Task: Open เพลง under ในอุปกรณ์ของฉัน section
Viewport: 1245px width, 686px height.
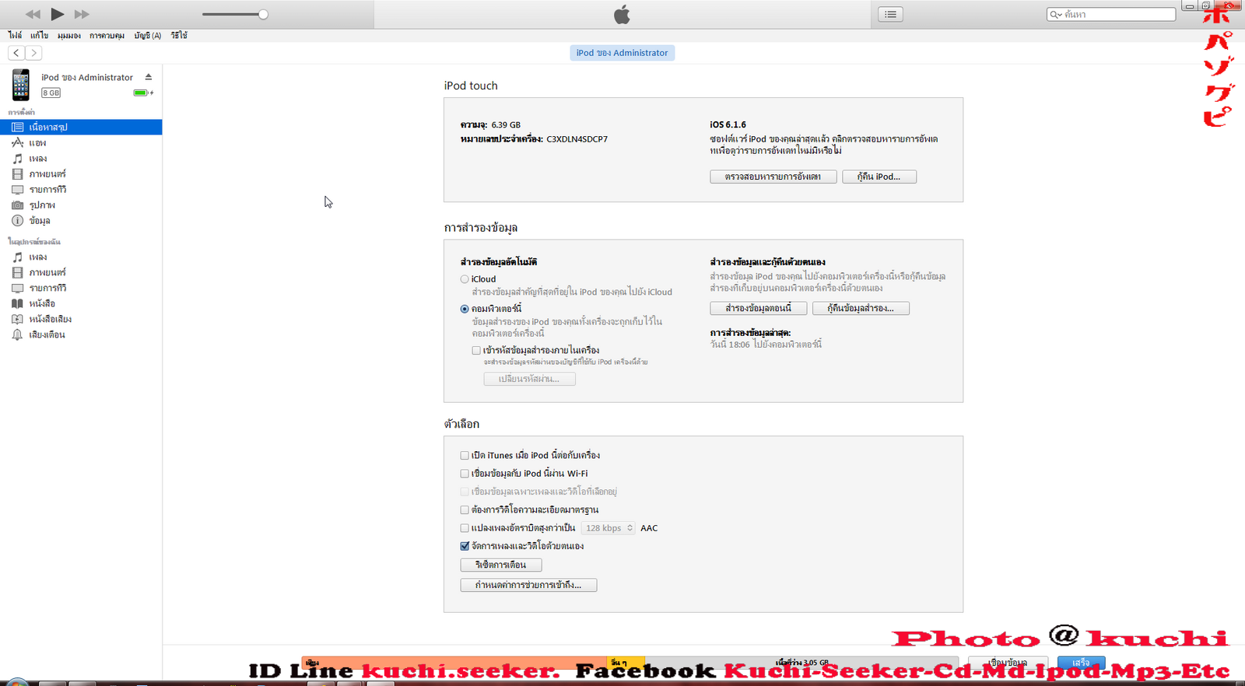Action: pyautogui.click(x=81, y=257)
